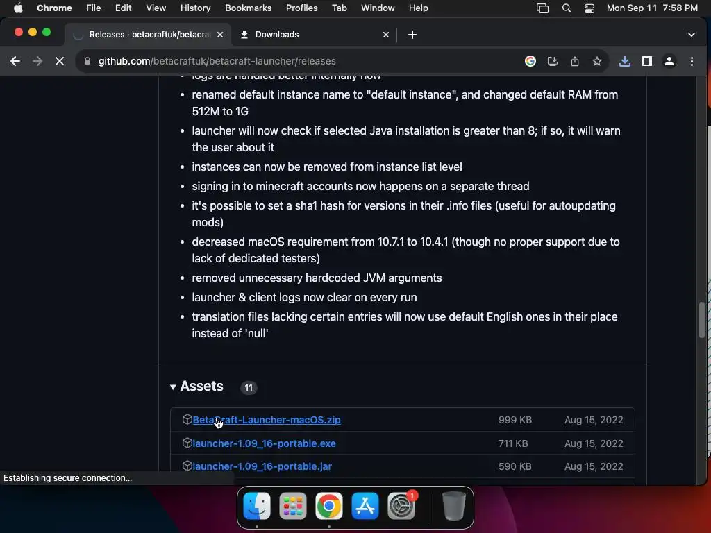The image size is (711, 533).
Task: Open a new browser tab
Action: point(412,35)
